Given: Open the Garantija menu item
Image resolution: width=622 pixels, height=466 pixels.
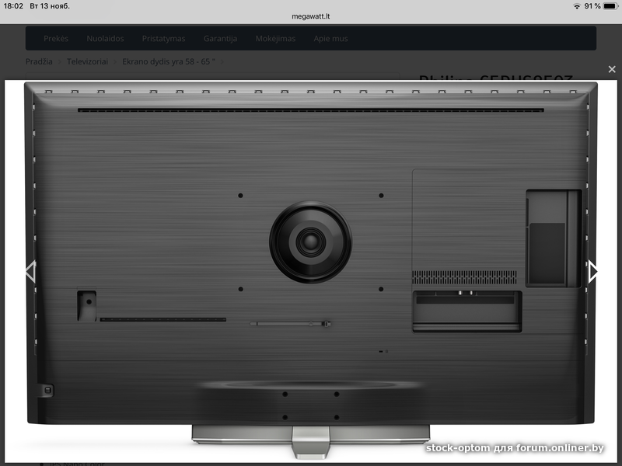Looking at the screenshot, I should tap(220, 38).
